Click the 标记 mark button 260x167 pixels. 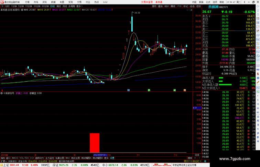point(186,6)
